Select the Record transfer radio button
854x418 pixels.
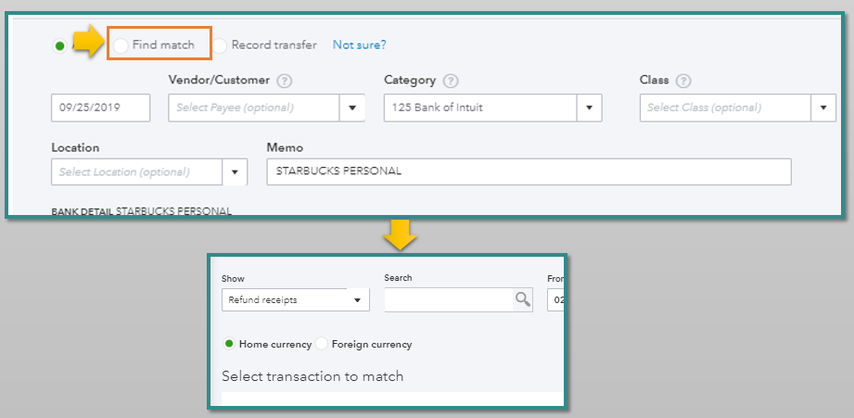[221, 44]
